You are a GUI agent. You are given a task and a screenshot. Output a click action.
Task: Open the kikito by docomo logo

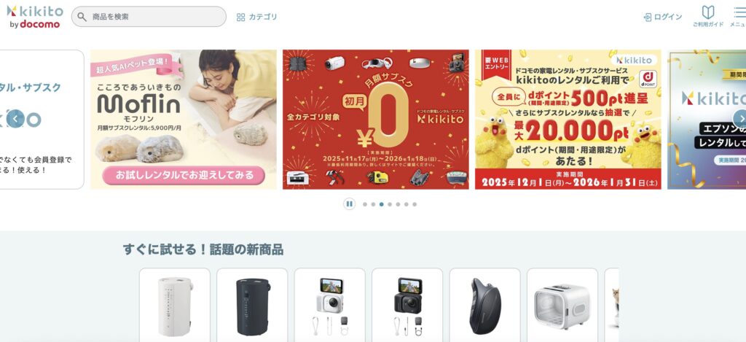point(34,17)
